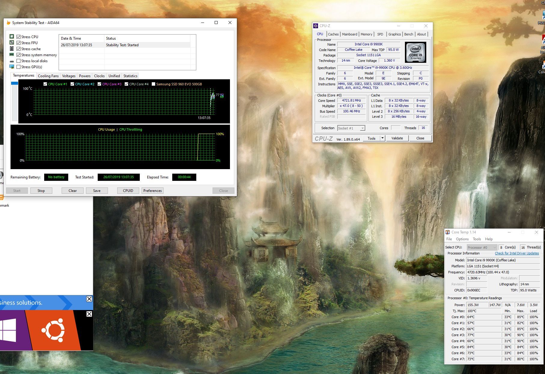This screenshot has width=545, height=374.
Task: Open the About tab in CPU-Z
Action: [421, 34]
